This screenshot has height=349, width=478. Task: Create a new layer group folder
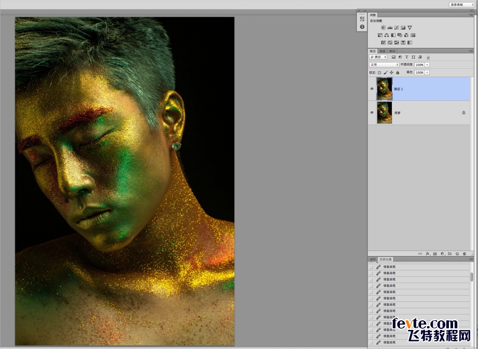(x=449, y=254)
